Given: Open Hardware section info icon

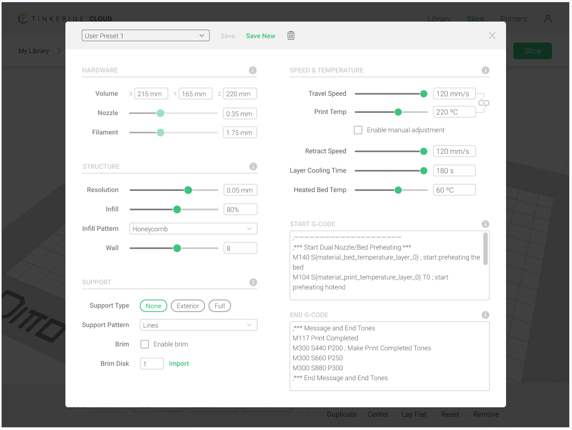Looking at the screenshot, I should pyautogui.click(x=253, y=70).
